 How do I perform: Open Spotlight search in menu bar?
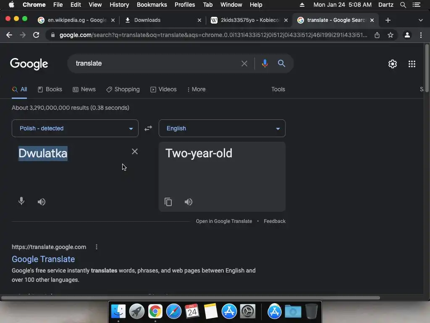pyautogui.click(x=403, y=5)
